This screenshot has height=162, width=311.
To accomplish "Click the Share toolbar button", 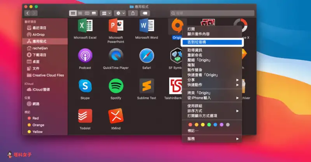I will point(133,13).
